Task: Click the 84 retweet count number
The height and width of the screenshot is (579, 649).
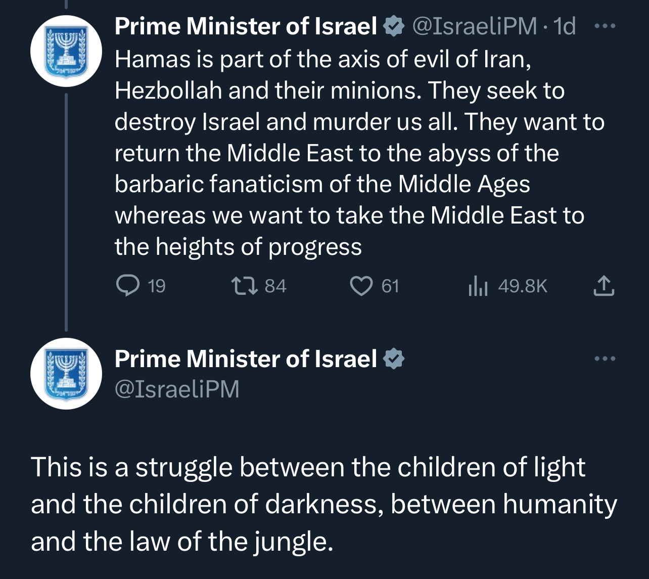Action: (276, 287)
